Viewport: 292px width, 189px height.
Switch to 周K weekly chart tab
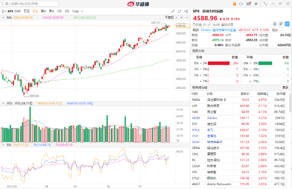click(x=43, y=11)
